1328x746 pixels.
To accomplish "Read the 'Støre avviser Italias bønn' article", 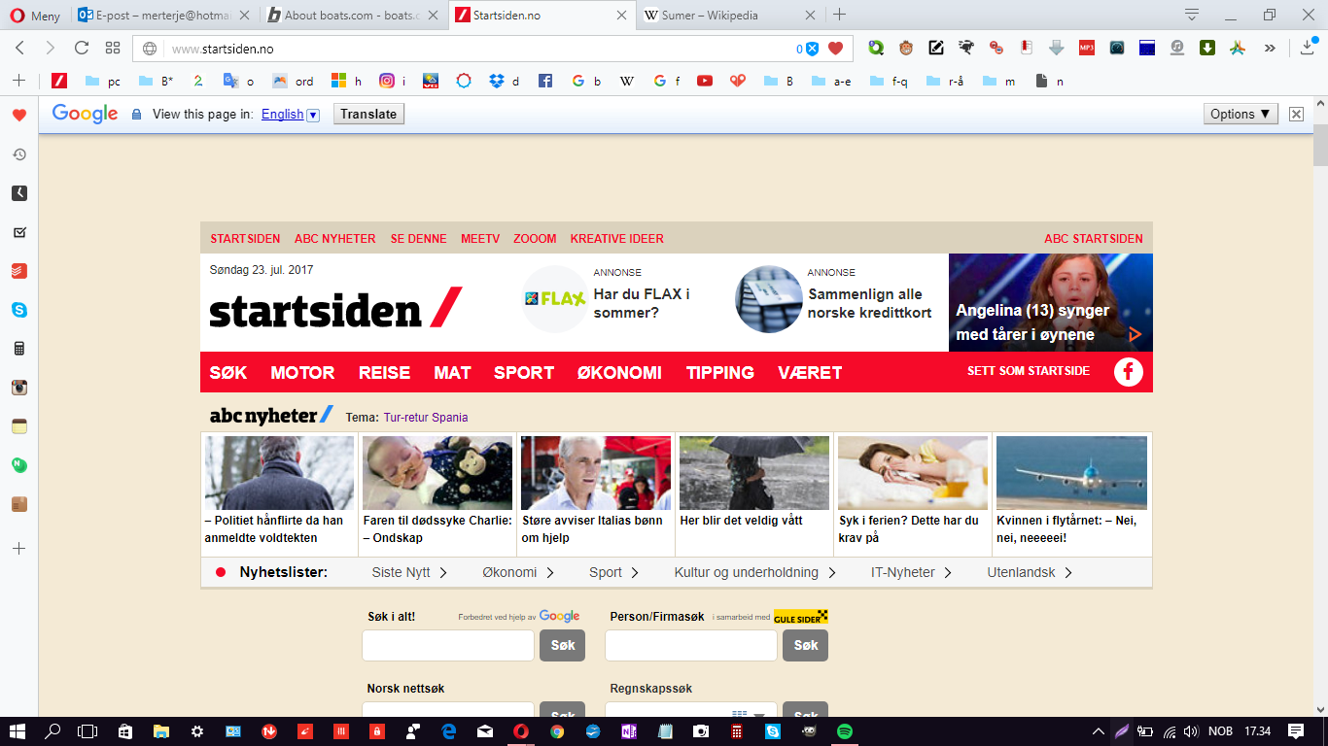I will coord(592,528).
